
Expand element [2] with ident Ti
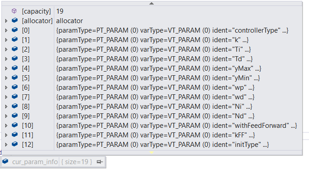6,49
